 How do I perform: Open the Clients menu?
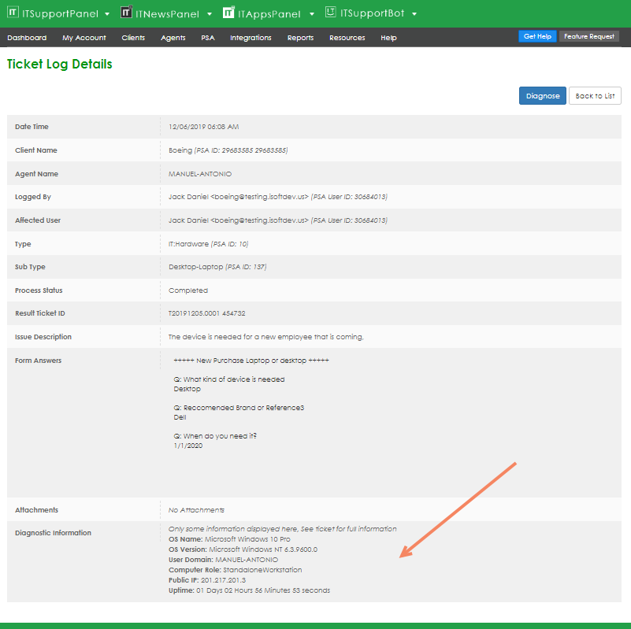[133, 38]
